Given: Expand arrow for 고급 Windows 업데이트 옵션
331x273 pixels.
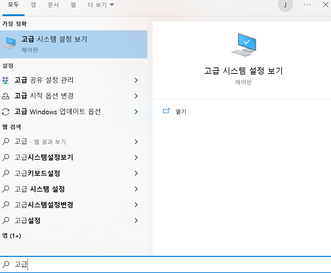Looking at the screenshot, I should click(x=136, y=112).
